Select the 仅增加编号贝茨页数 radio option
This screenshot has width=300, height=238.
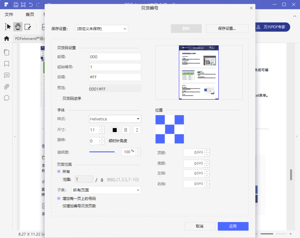click(58, 205)
